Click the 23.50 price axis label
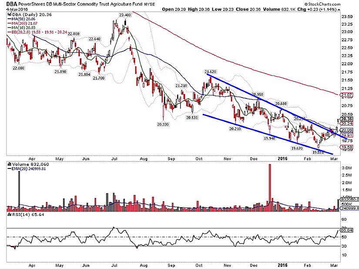The width and height of the screenshot is (359, 269). coord(347,17)
